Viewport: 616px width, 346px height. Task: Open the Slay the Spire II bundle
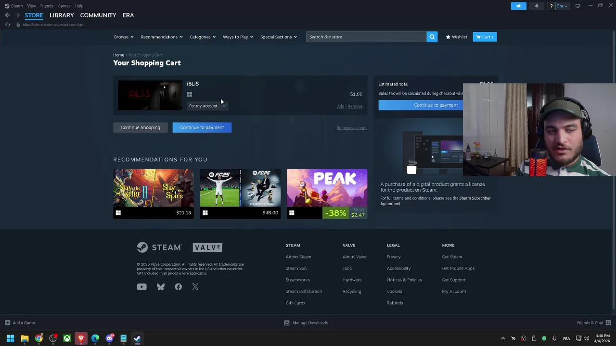click(x=154, y=194)
